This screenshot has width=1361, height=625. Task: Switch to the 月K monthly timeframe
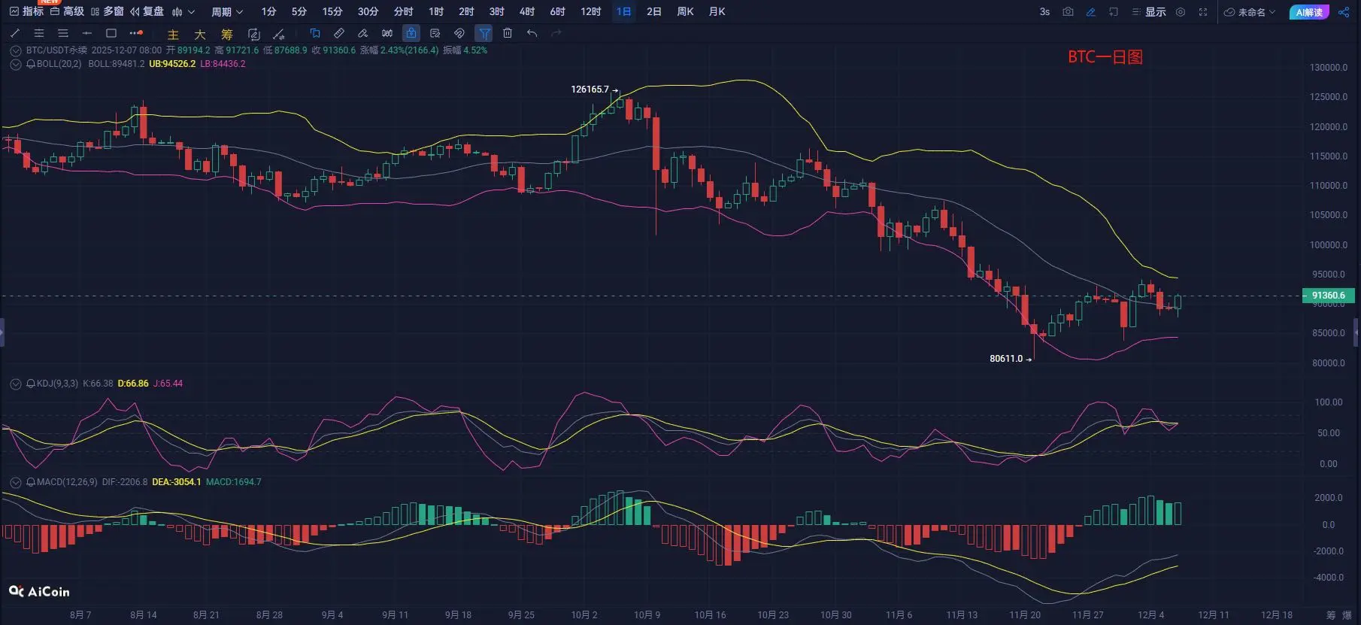pos(717,12)
